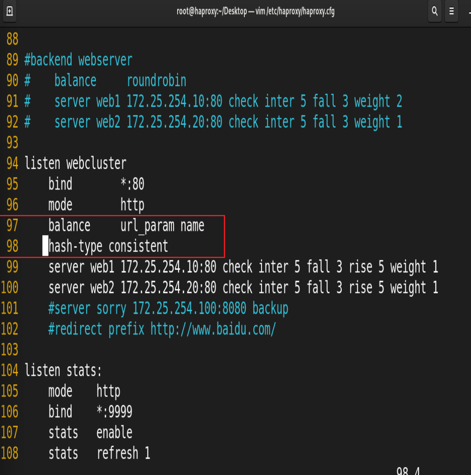Click 'bind' on line 106
Viewport: 471px width, 475px height.
[60, 412]
